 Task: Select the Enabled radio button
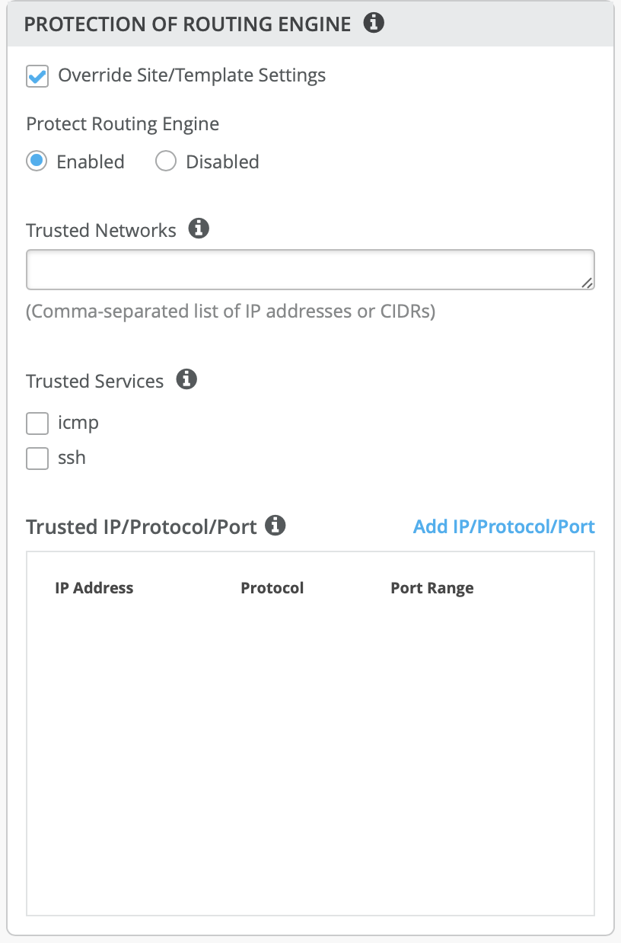37,161
